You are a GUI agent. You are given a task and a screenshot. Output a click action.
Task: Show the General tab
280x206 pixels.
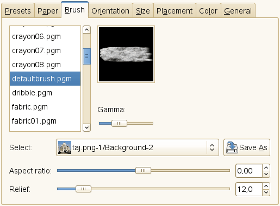[x=238, y=11]
